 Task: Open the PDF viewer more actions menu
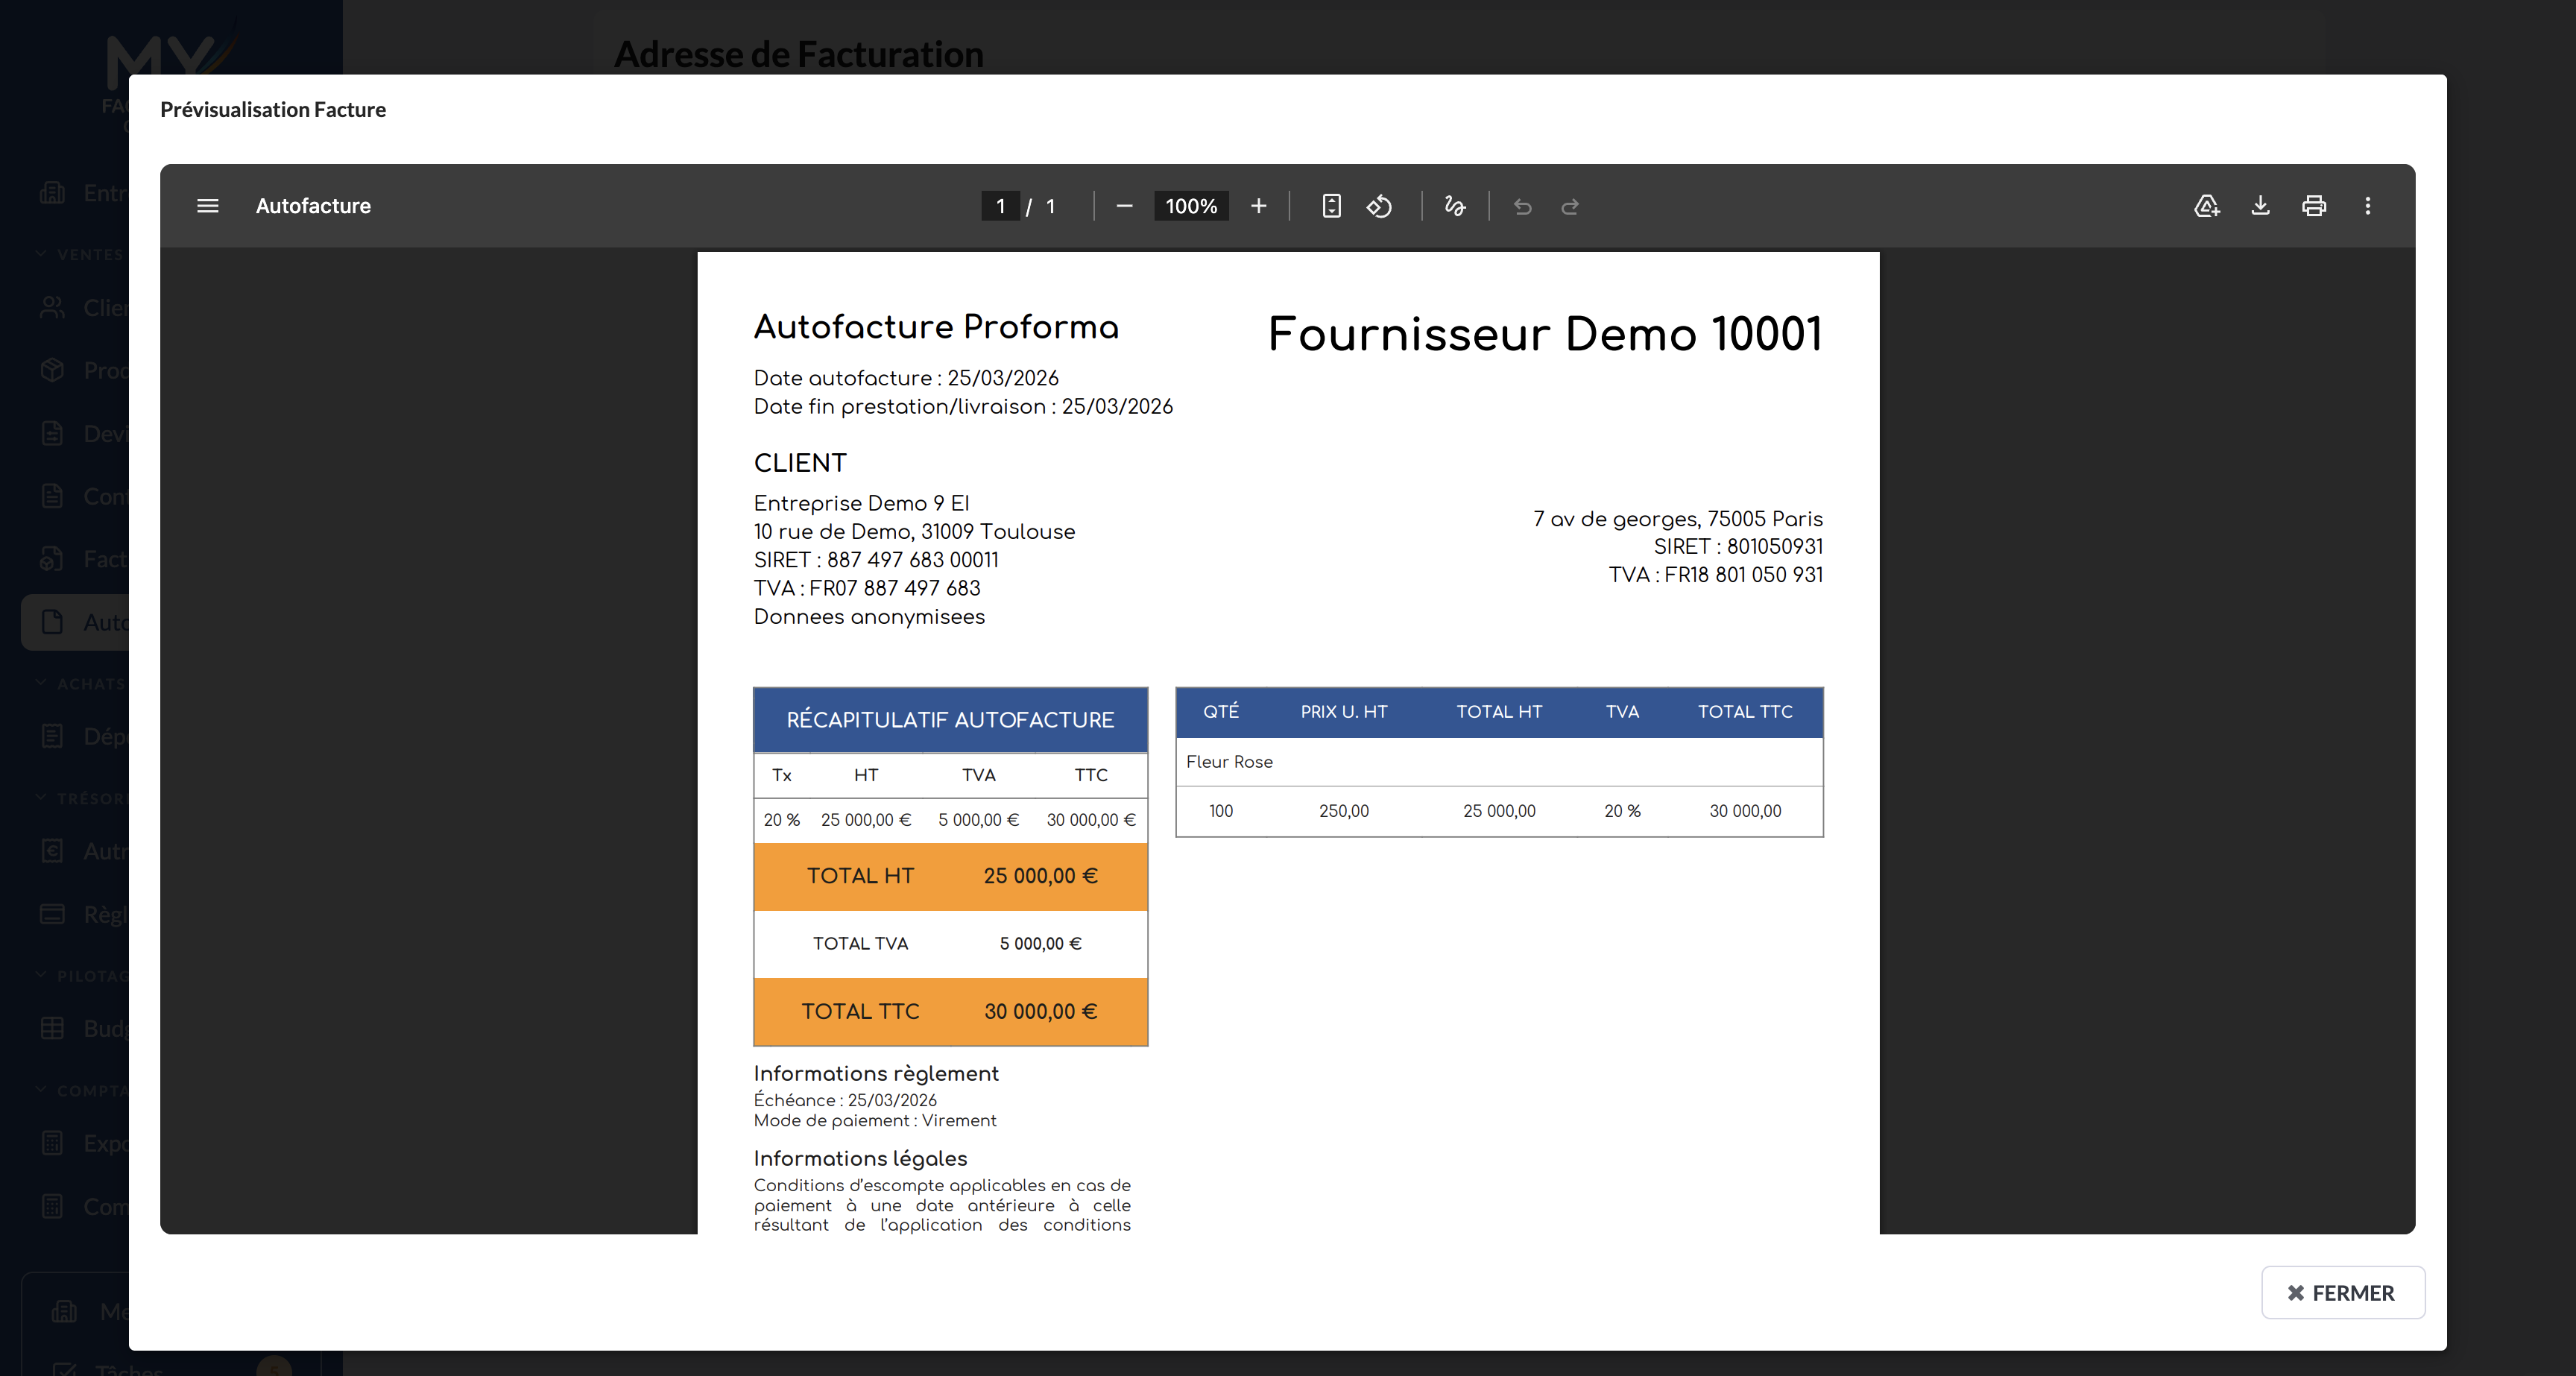(x=2367, y=206)
